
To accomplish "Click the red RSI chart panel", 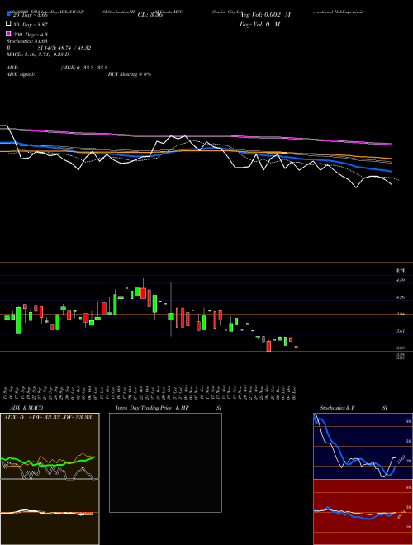I will [x=363, y=512].
